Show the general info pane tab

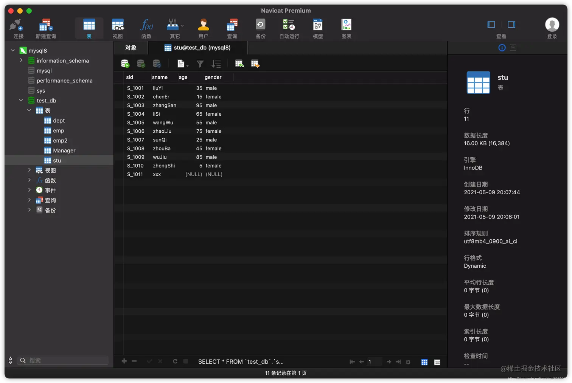502,48
